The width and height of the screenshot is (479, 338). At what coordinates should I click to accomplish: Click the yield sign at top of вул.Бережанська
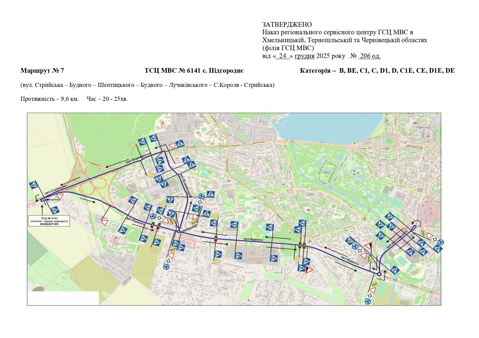click(x=172, y=146)
